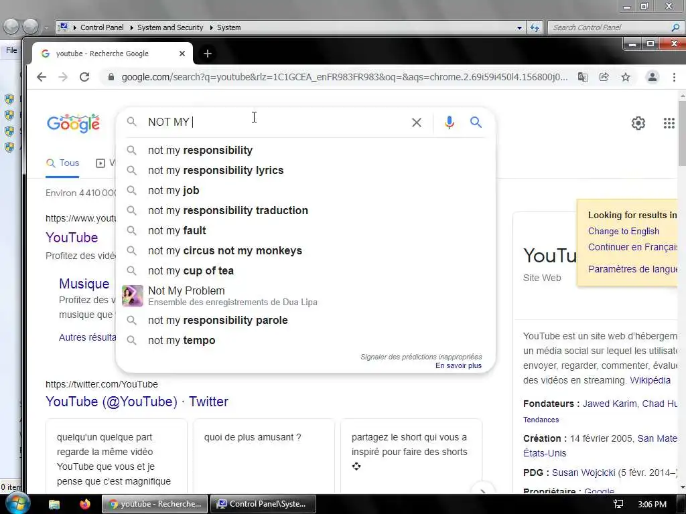The width and height of the screenshot is (686, 514).
Task: Open Paramètres de langue link
Action: [x=632, y=269]
